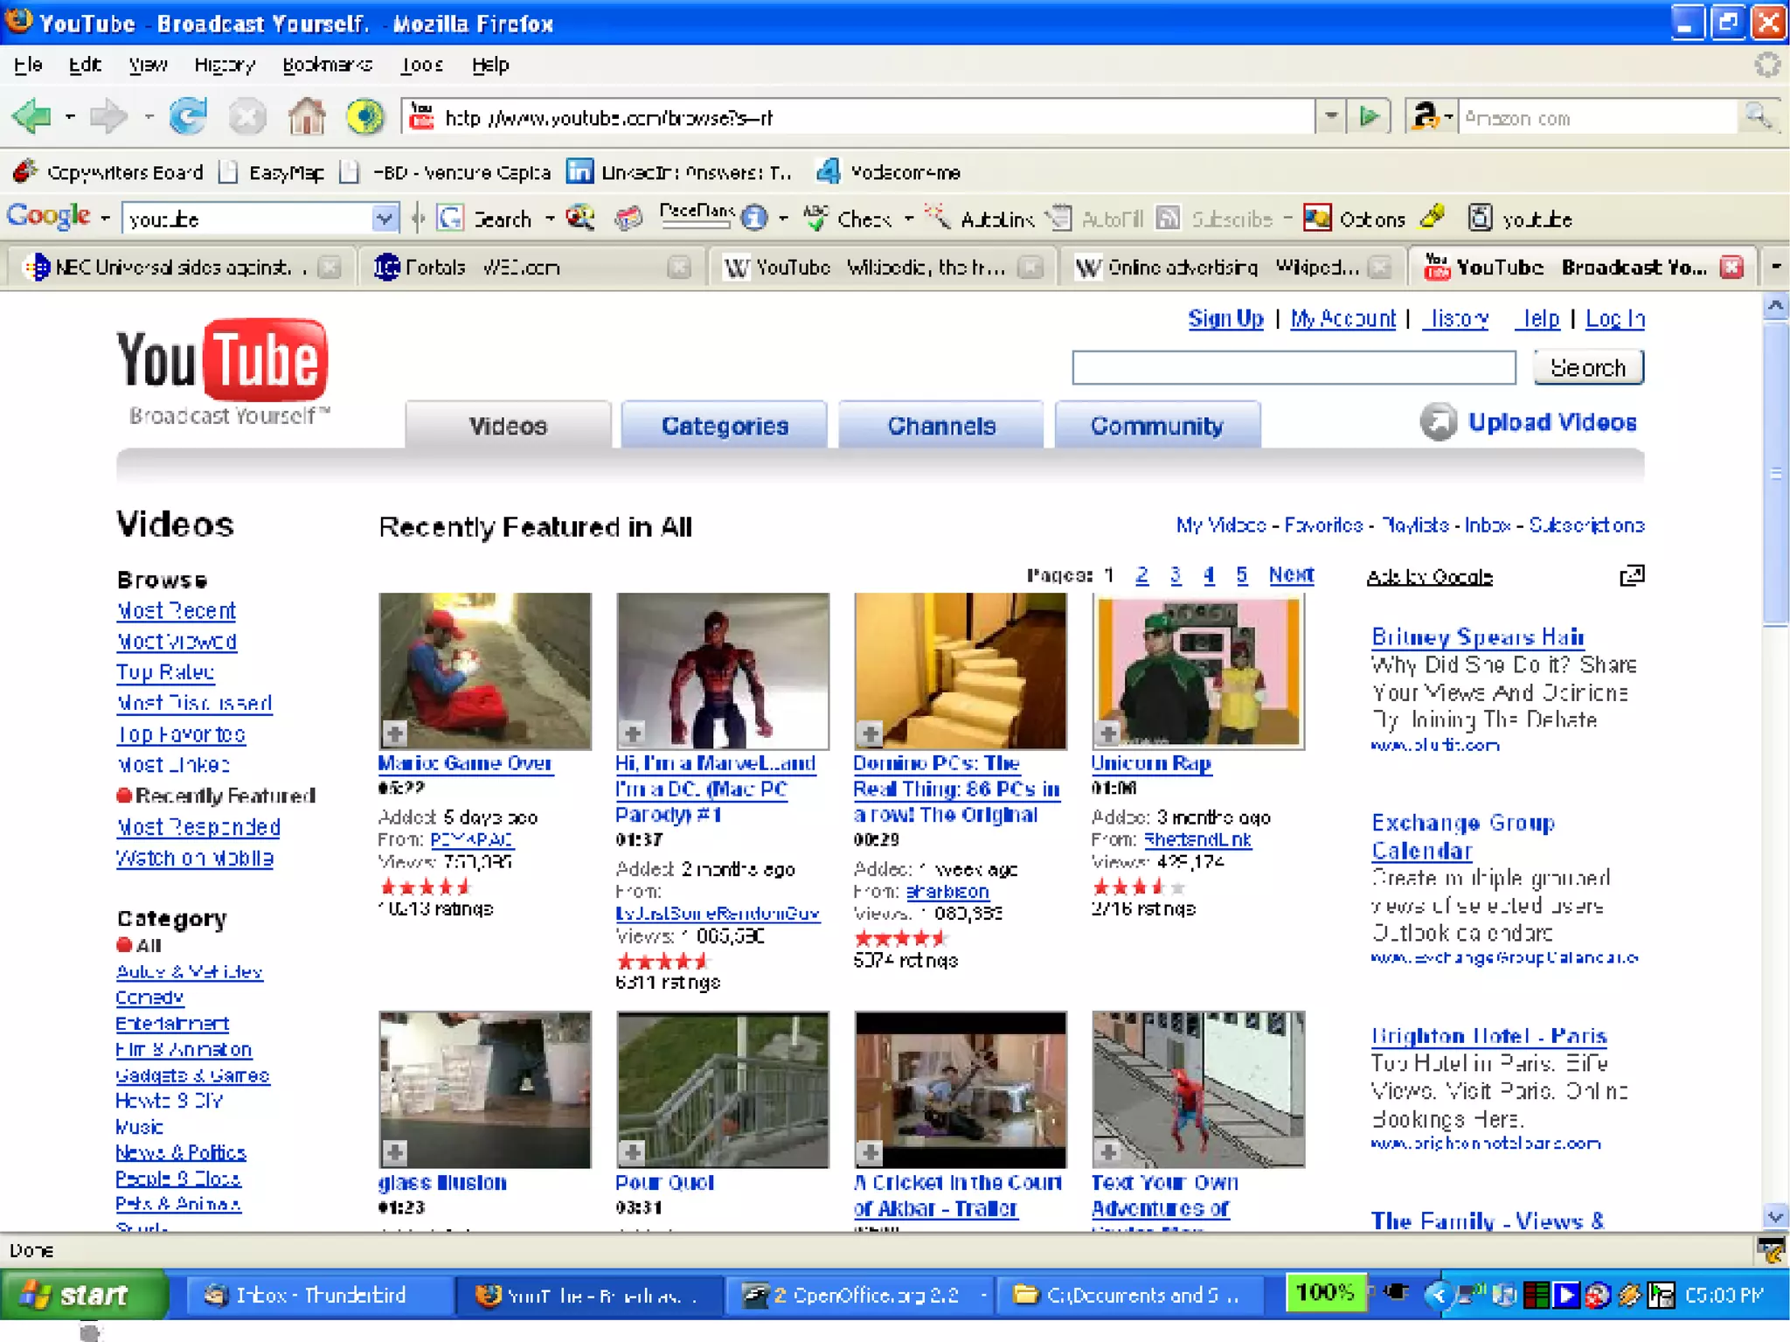This screenshot has height=1342, width=1790.
Task: Click the Ads by Google popout icon
Action: tap(1632, 575)
